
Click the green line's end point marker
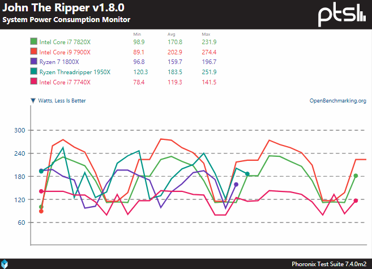pyautogui.click(x=356, y=176)
